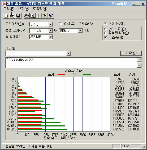Viewport: 147px width, 150px height.
Task: Open the 파일(F) menu
Action: (9, 9)
